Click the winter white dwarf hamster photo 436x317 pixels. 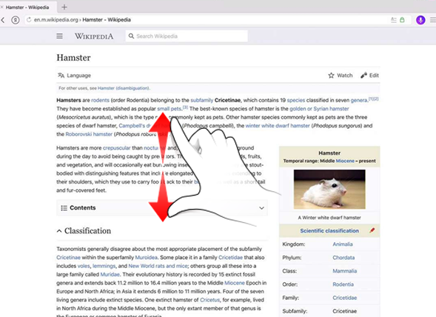click(x=329, y=190)
